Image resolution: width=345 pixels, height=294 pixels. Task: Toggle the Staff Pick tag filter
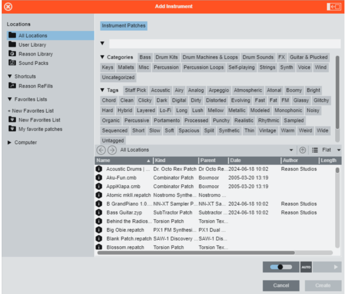[x=135, y=90]
